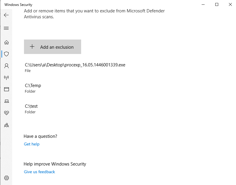
Task: Click the Give us feedback link
Action: point(39,172)
